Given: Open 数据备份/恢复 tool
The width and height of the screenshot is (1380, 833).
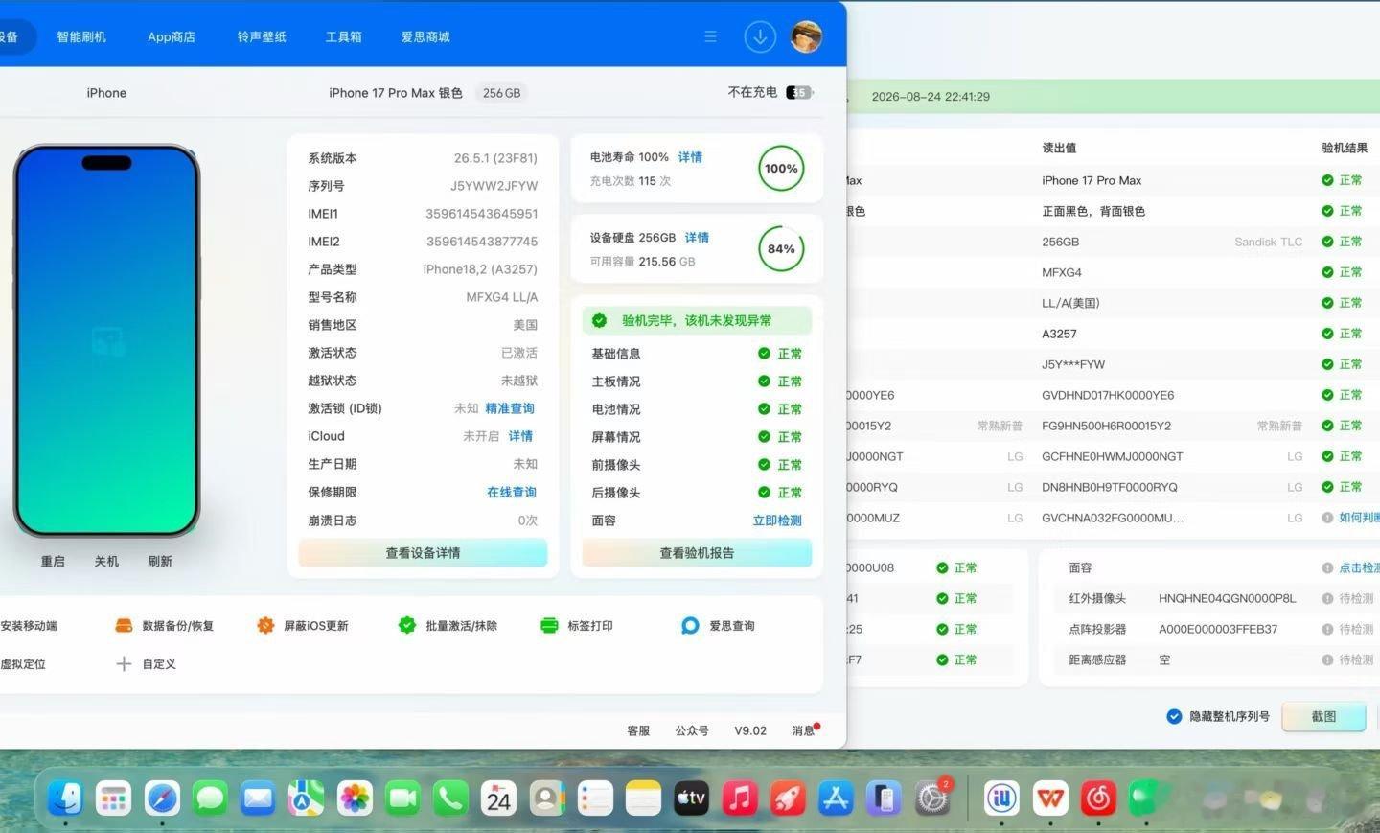Looking at the screenshot, I should tap(164, 626).
